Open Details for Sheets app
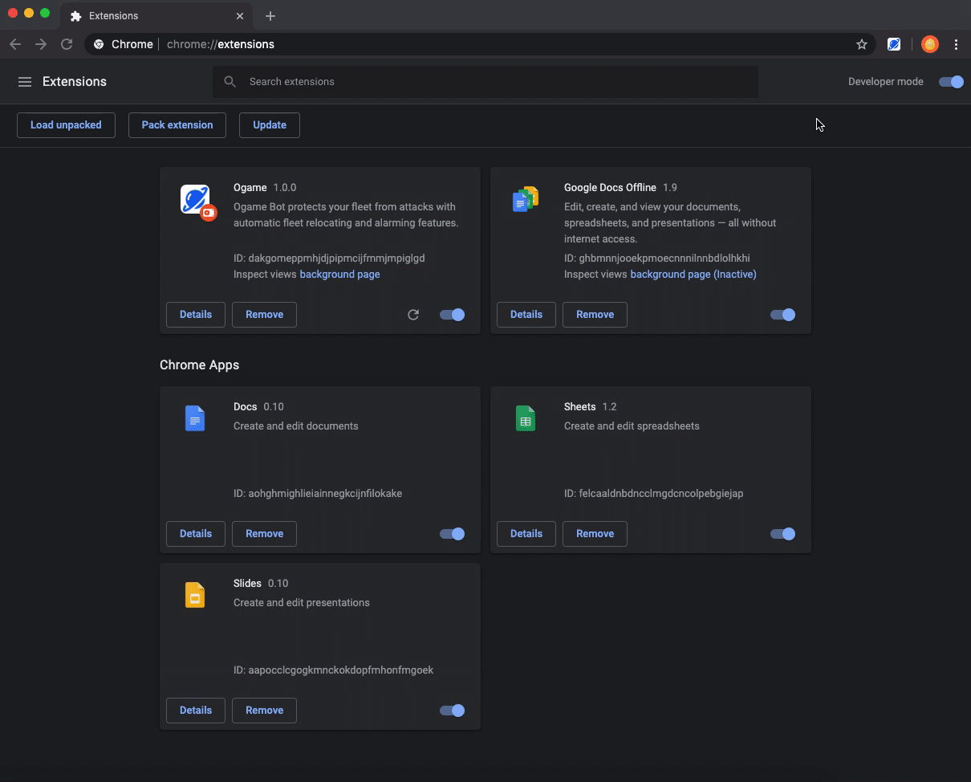 (x=526, y=534)
